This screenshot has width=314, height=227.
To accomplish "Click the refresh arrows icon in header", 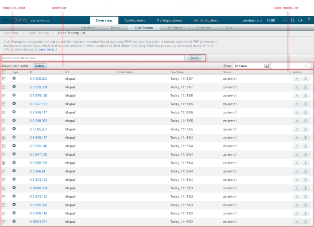I will (x=292, y=20).
